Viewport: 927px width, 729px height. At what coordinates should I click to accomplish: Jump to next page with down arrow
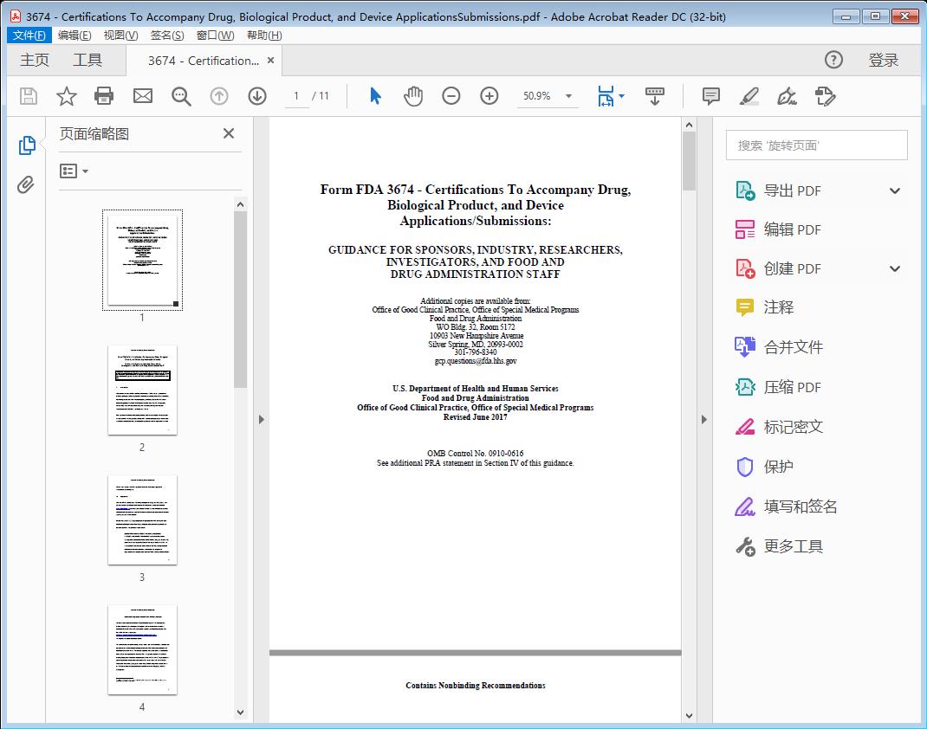[x=257, y=96]
